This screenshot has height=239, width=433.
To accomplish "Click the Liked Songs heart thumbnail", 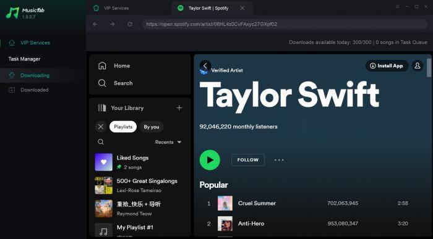I will click(x=103, y=162).
